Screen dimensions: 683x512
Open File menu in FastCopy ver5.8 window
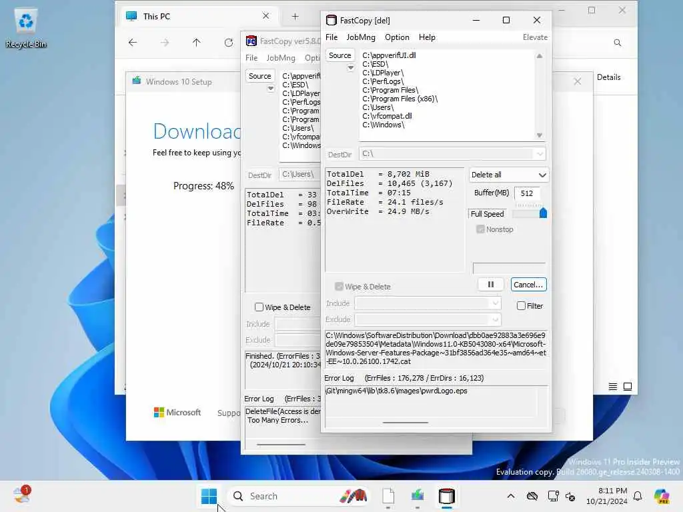point(251,57)
